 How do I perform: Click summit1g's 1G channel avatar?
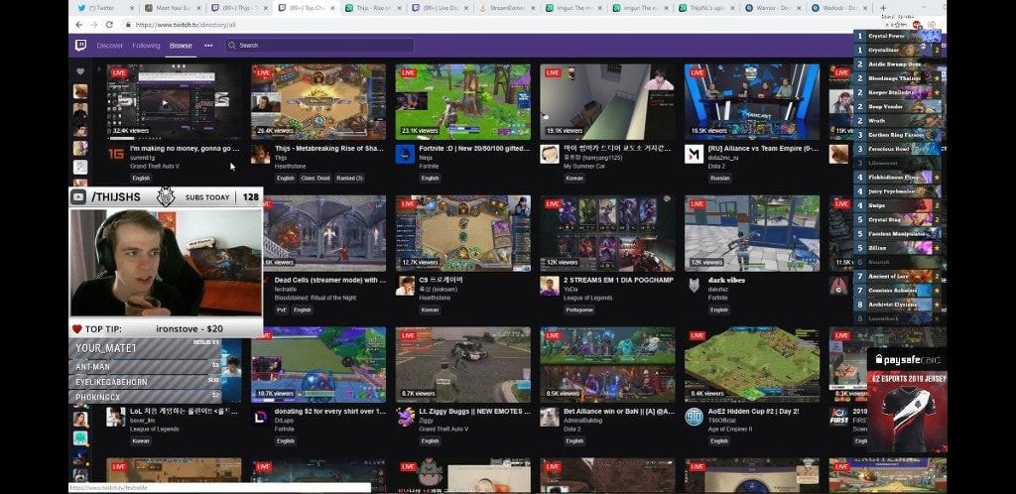(x=116, y=154)
